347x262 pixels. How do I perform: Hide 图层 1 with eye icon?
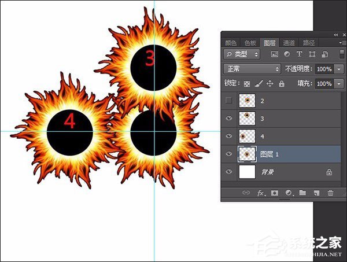(x=229, y=154)
